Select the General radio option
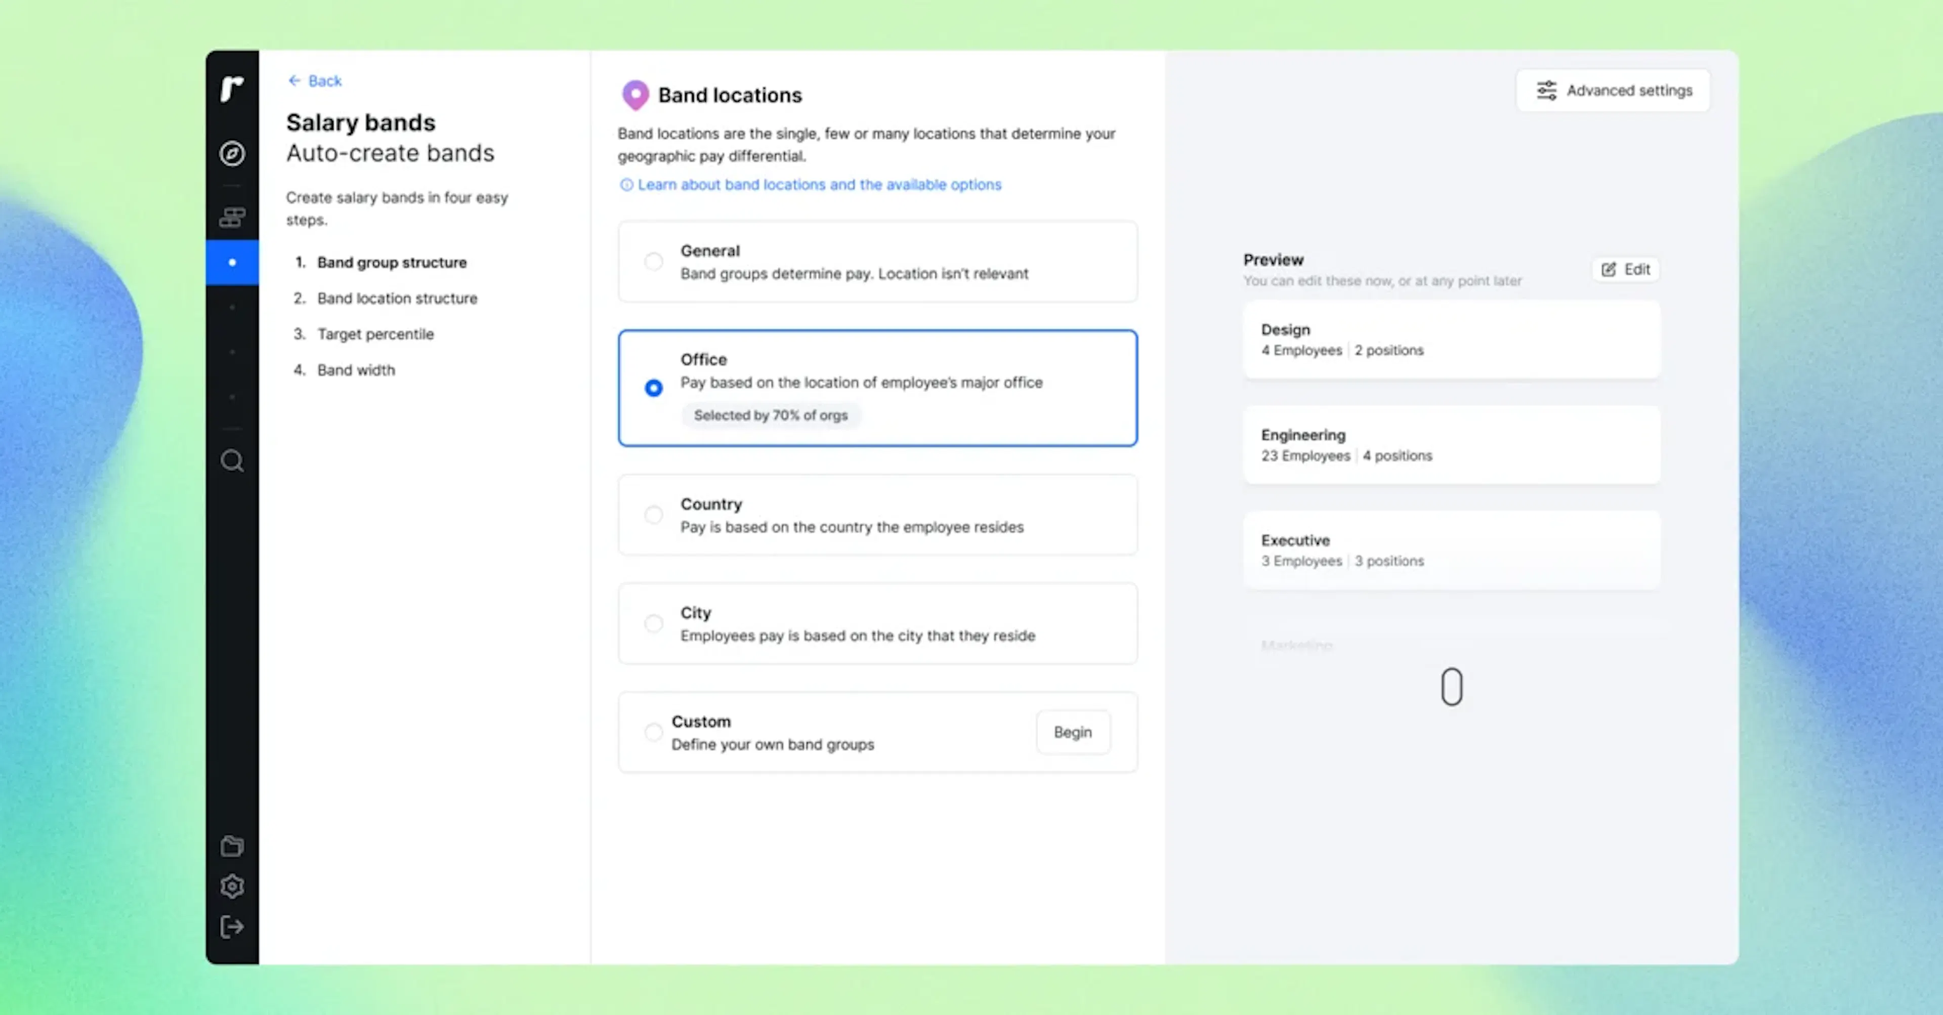Image resolution: width=1943 pixels, height=1015 pixels. click(653, 262)
